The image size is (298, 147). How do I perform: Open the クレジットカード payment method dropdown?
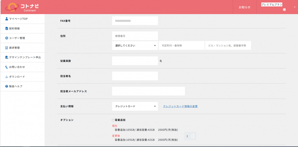click(x=135, y=106)
